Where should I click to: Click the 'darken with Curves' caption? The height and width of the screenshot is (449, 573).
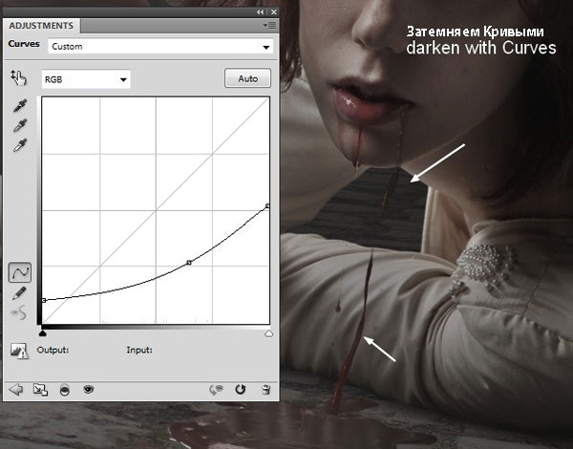[481, 48]
